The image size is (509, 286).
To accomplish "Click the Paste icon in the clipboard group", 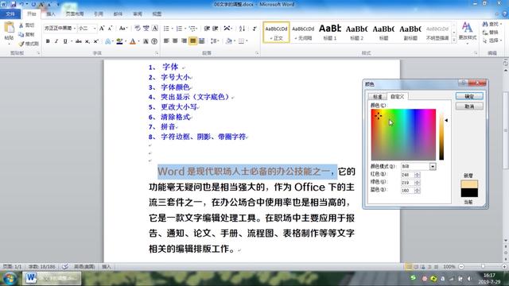I will (x=9, y=28).
